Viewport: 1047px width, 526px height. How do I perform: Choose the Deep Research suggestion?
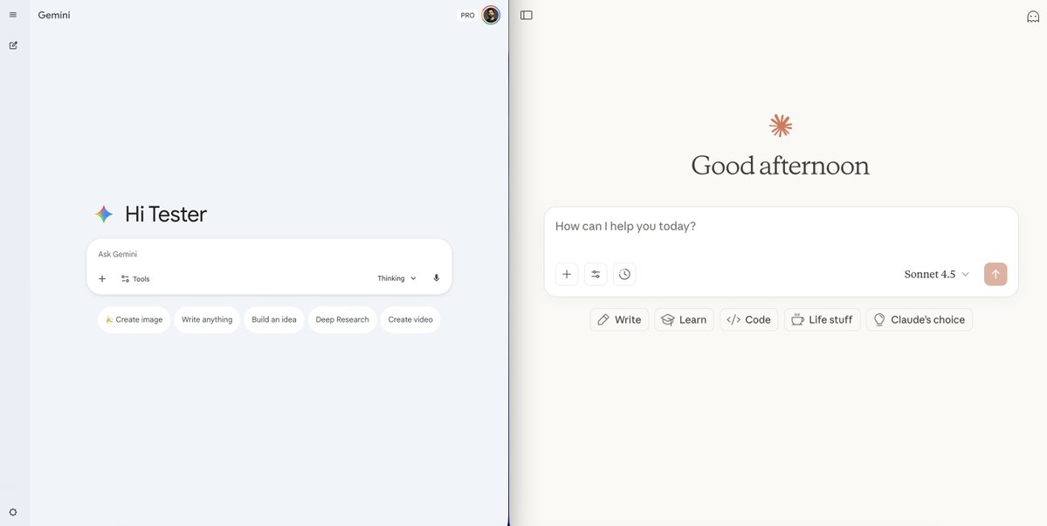tap(342, 319)
